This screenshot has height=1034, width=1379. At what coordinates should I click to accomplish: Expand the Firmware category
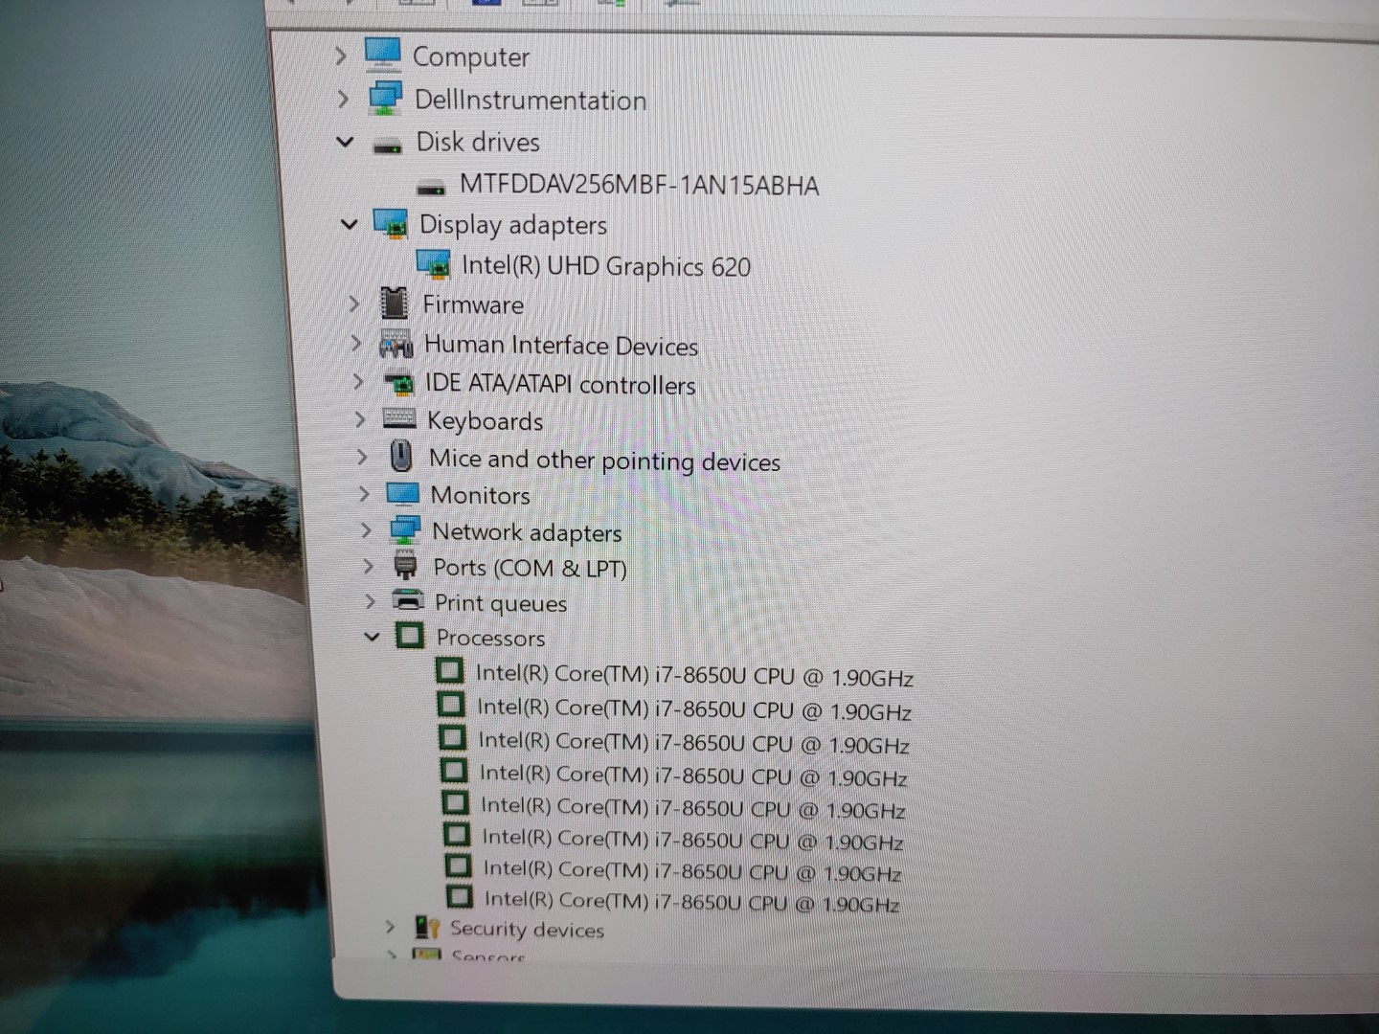353,304
